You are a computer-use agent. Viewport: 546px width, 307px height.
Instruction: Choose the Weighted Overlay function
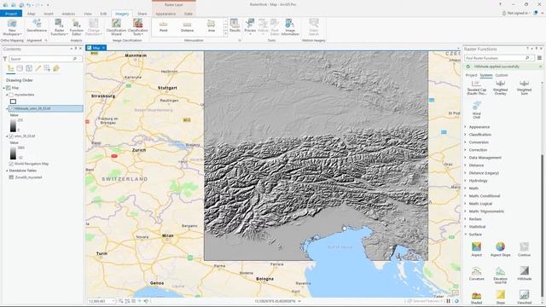501,87
